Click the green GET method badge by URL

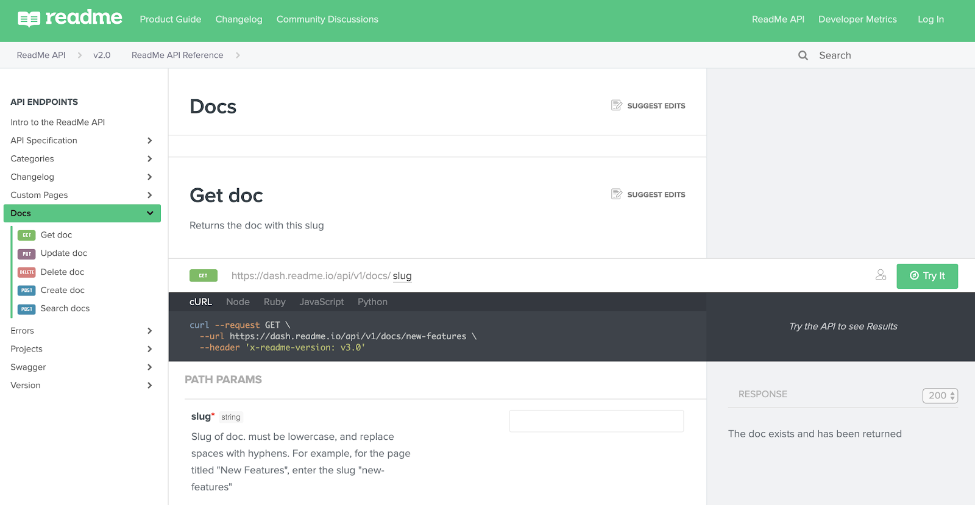(204, 276)
